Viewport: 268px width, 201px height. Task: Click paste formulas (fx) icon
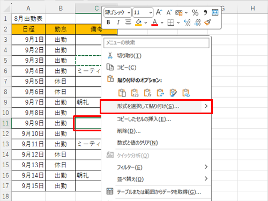(147, 93)
